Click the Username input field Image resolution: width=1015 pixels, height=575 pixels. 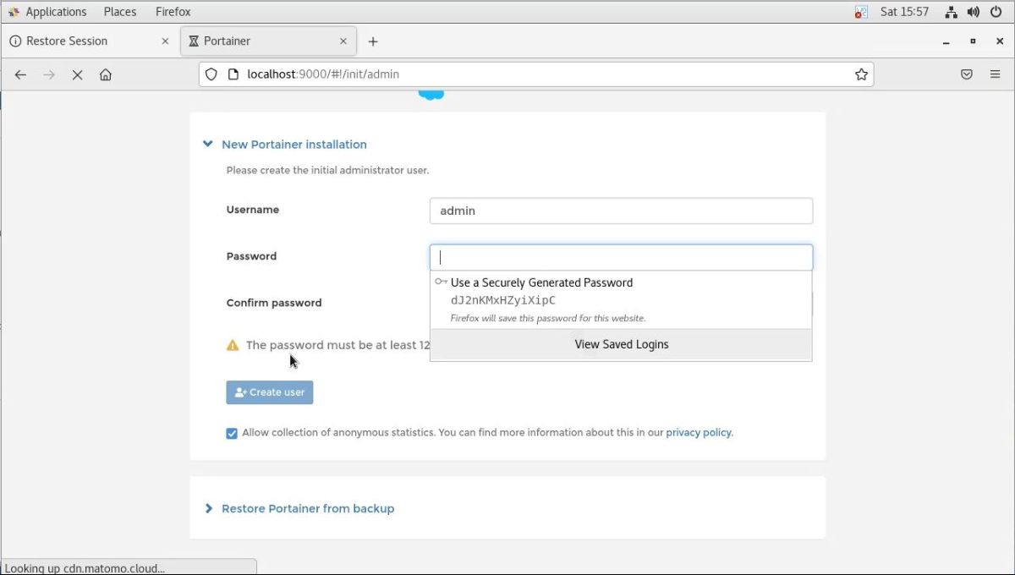621,211
